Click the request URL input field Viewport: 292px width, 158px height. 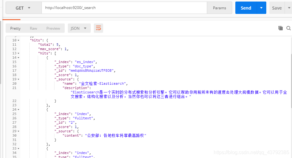[x=124, y=8]
